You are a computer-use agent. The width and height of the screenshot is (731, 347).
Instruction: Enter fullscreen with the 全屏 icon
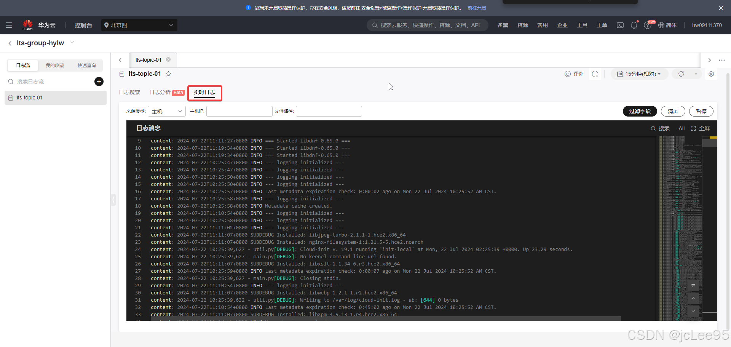tap(701, 128)
